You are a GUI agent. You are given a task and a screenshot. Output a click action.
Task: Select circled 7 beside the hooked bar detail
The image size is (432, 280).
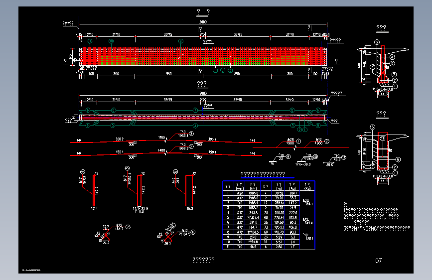(128, 227)
